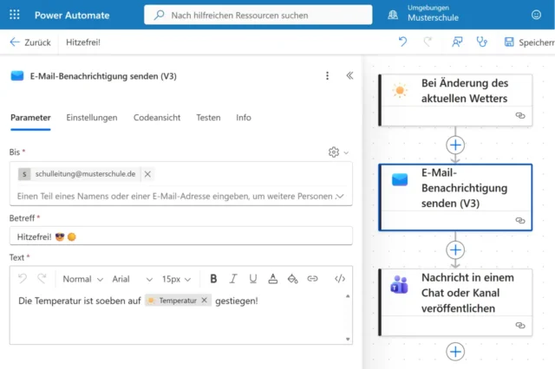Switch to the Parameter tab

[x=30, y=118]
